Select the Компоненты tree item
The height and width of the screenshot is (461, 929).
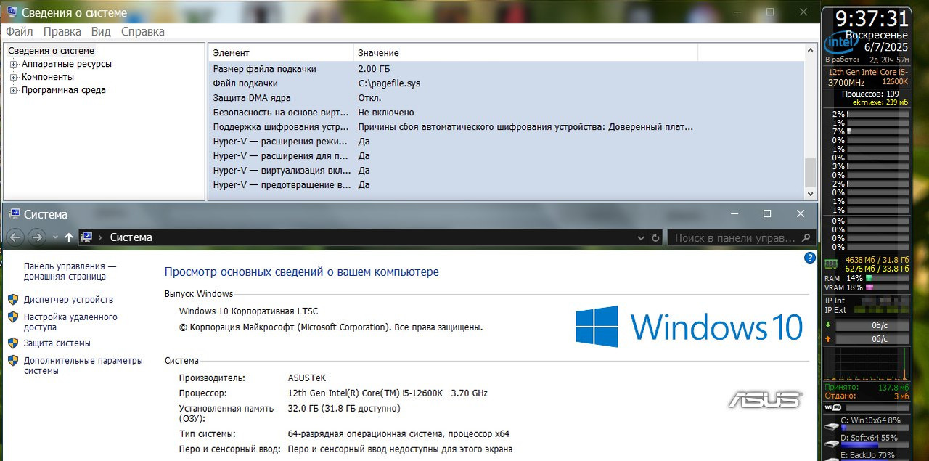click(x=48, y=77)
